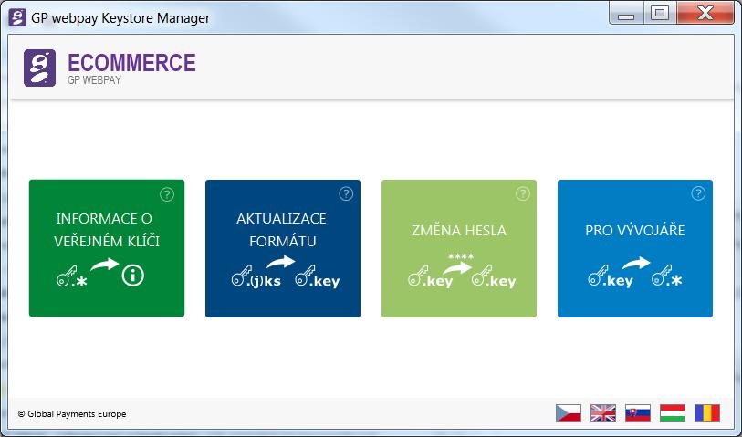The width and height of the screenshot is (742, 437).
Task: Show help for the public key info tile
Action: (x=167, y=194)
